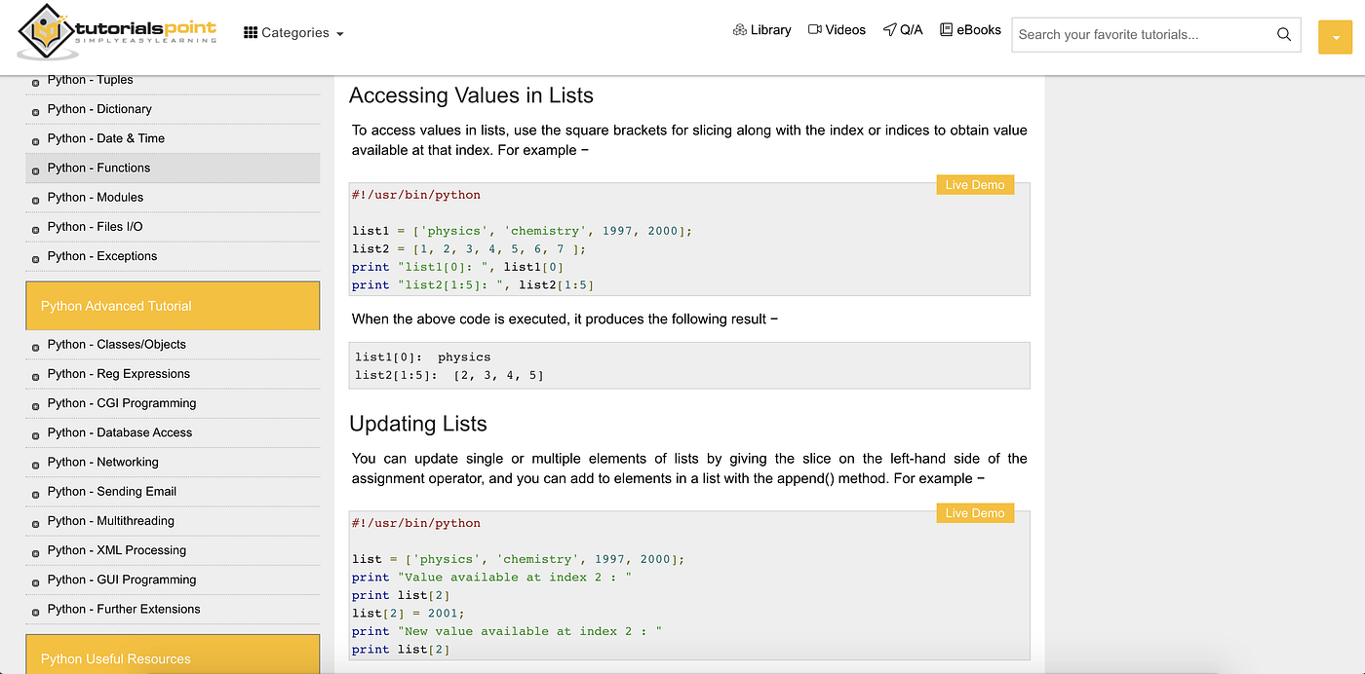Image resolution: width=1365 pixels, height=674 pixels.
Task: Open Python - Networking tutorial
Action: point(102,462)
